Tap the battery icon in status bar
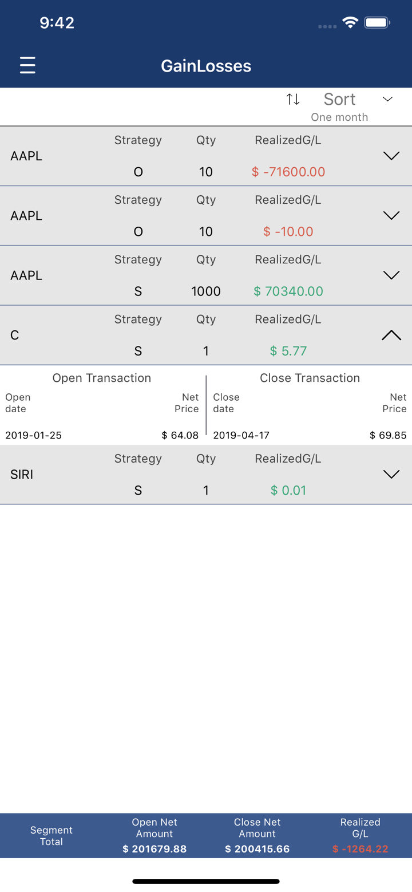This screenshot has height=892, width=412. (x=377, y=23)
